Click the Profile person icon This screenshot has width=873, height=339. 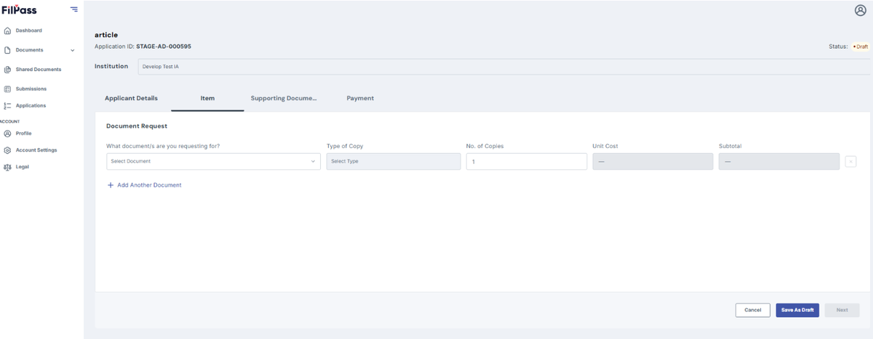(7, 134)
